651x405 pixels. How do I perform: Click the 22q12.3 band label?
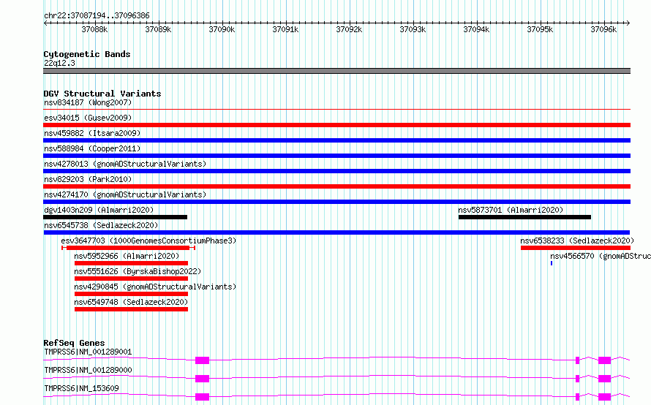[59, 63]
